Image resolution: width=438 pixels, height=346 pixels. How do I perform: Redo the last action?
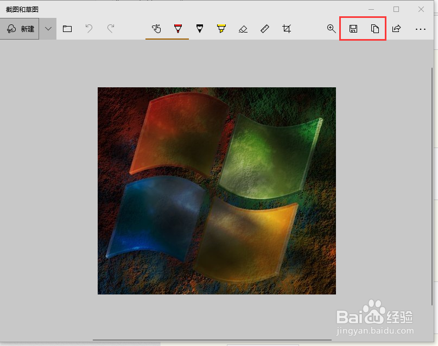(x=111, y=28)
